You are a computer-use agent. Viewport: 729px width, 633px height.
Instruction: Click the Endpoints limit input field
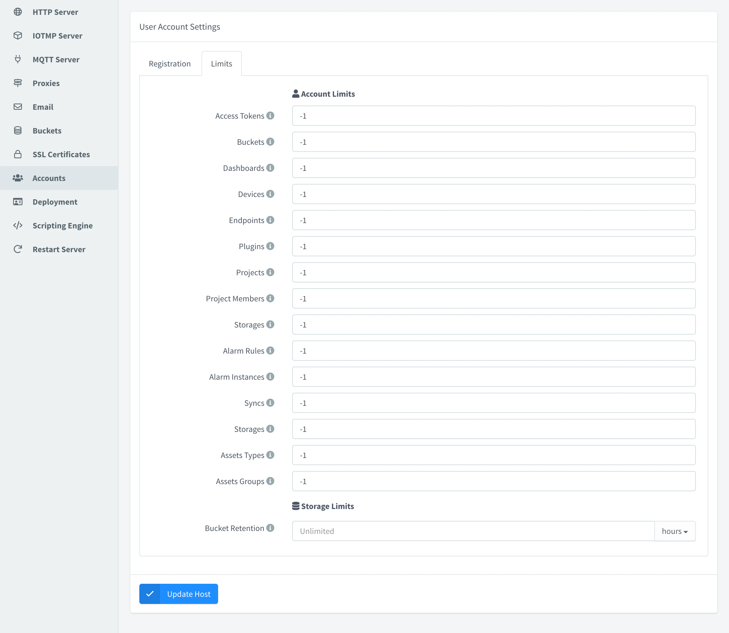[x=494, y=220]
